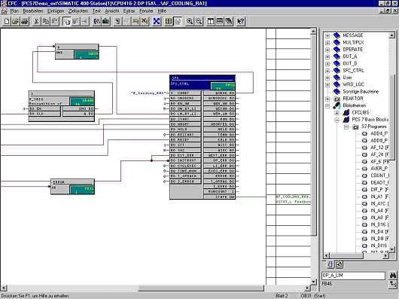Expand the CFCLIBS library node
The width and height of the screenshot is (399, 299).
337,113
